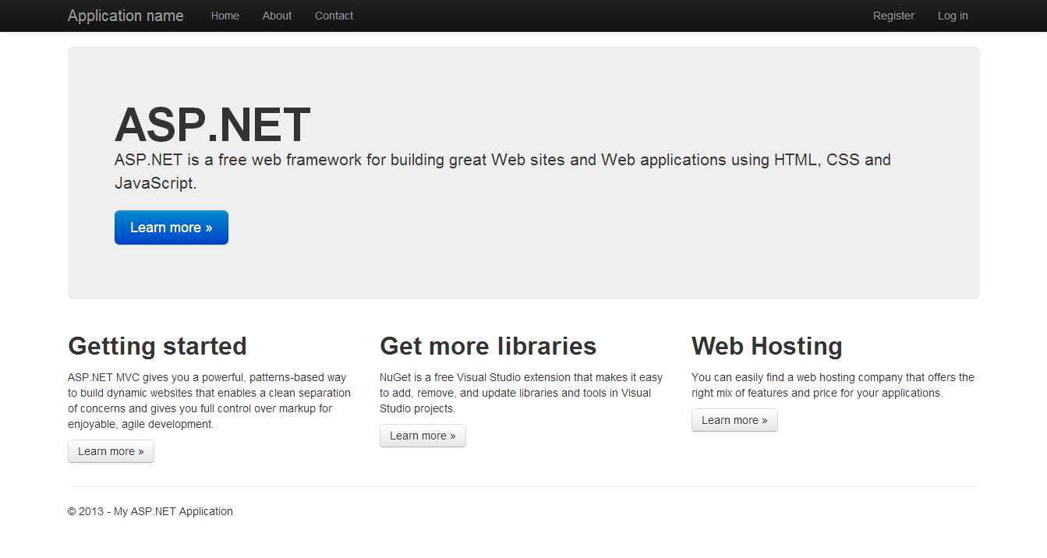
Task: Click the large ASP.NET heading
Action: (212, 125)
